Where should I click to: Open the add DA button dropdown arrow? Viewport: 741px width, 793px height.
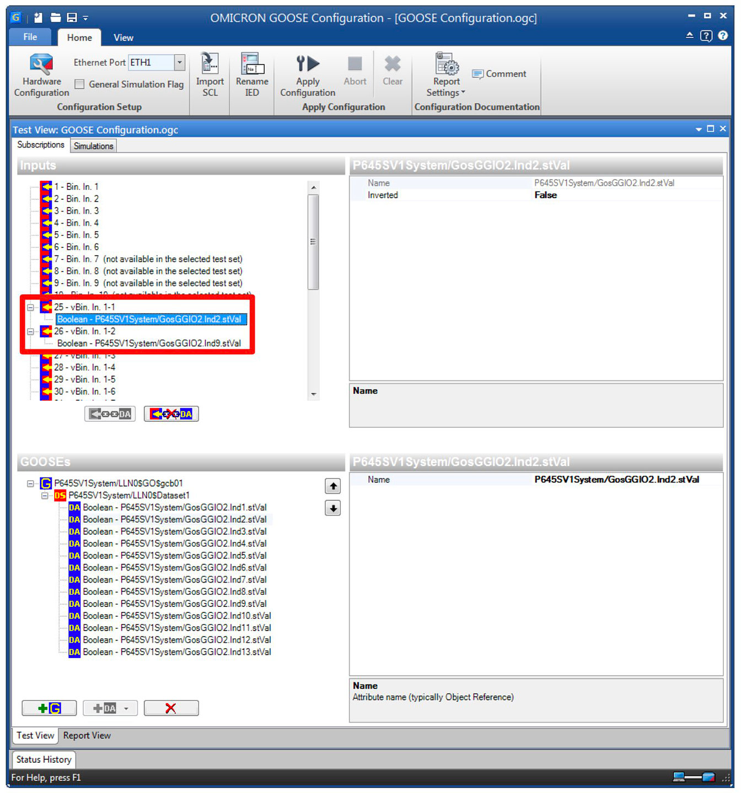(x=126, y=708)
